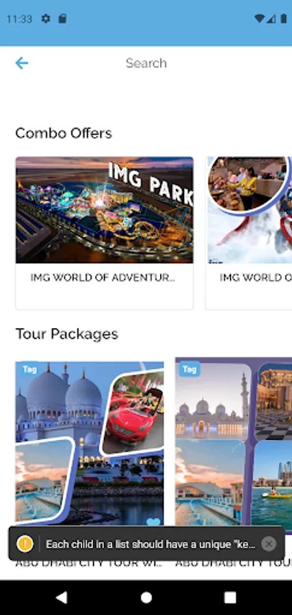Tap the yellow warning exclamation icon
292x615 pixels.
point(25,544)
